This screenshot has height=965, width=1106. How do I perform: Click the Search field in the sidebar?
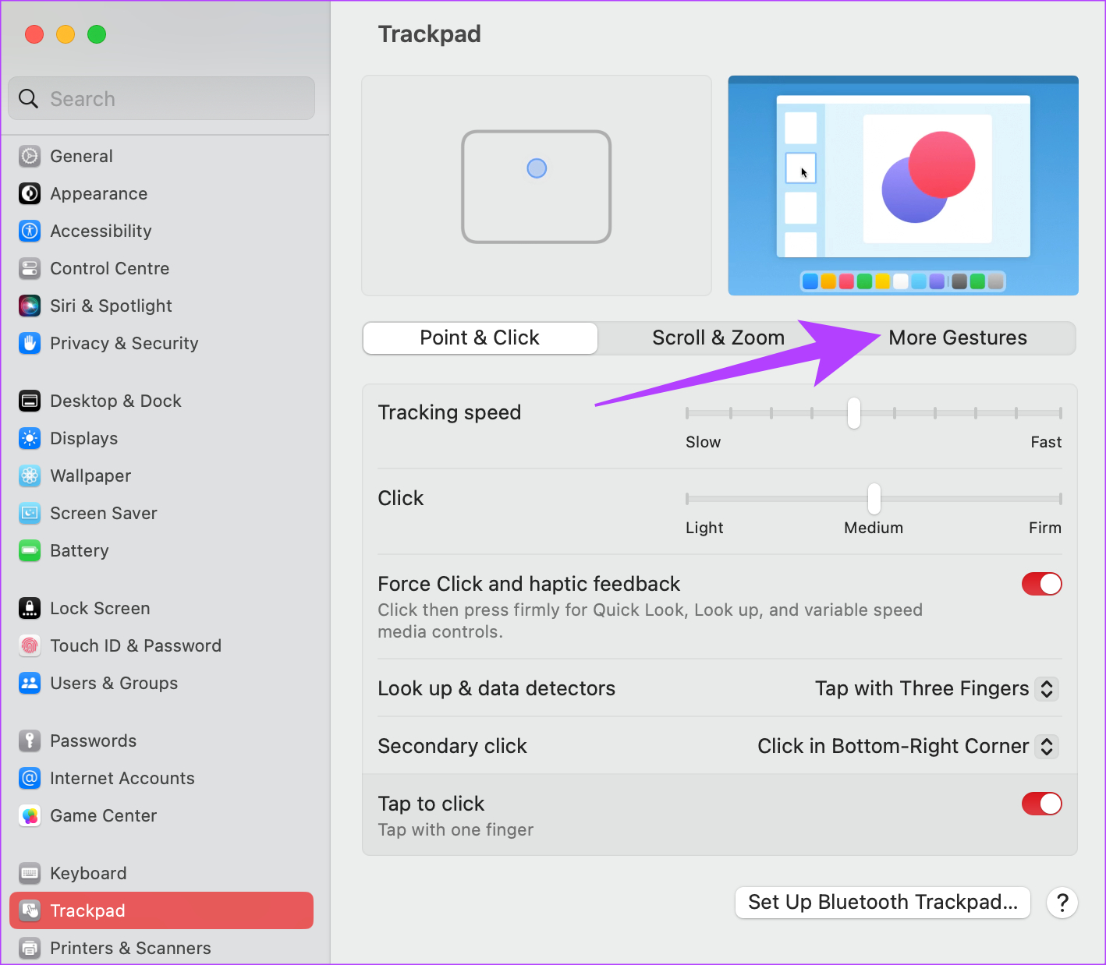(161, 98)
